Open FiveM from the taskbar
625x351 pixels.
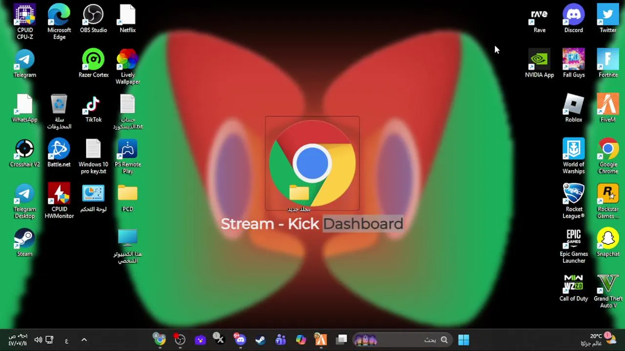[321, 340]
